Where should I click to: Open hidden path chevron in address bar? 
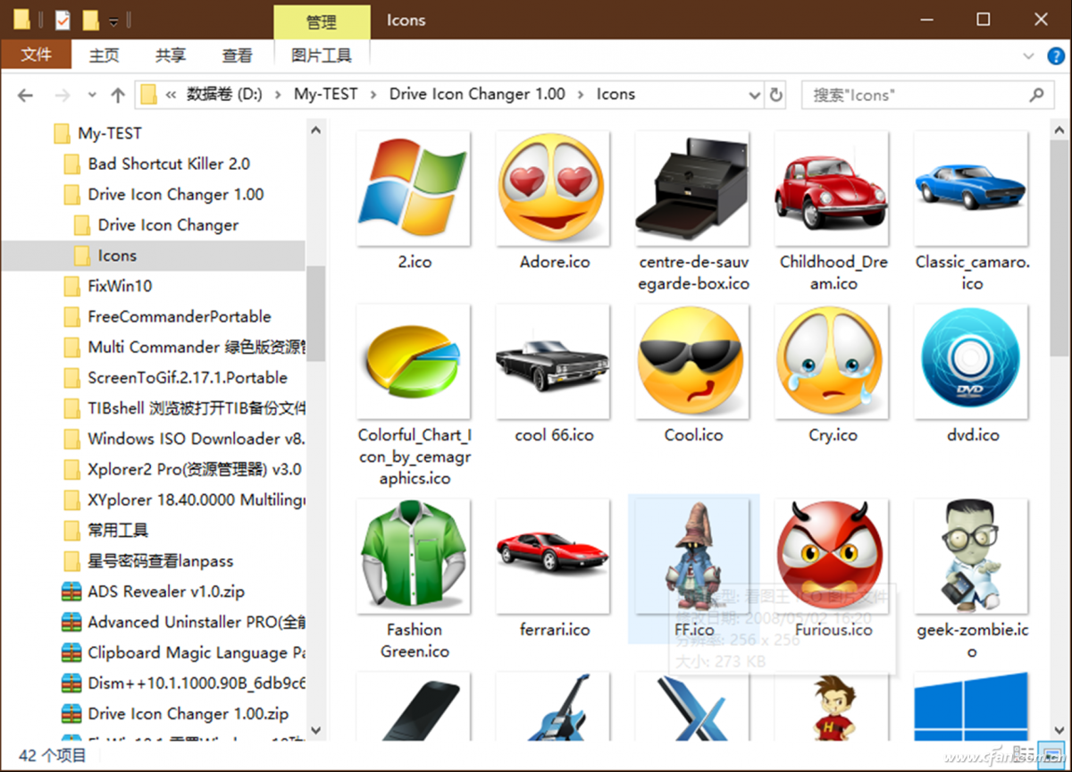point(171,94)
